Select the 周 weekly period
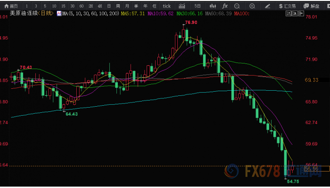Screen dimensions: 330x188 click(118, 6)
